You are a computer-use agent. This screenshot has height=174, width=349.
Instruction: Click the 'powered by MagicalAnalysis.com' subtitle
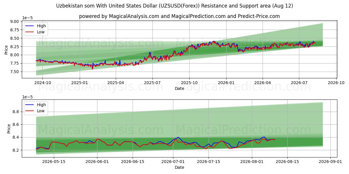(179, 16)
